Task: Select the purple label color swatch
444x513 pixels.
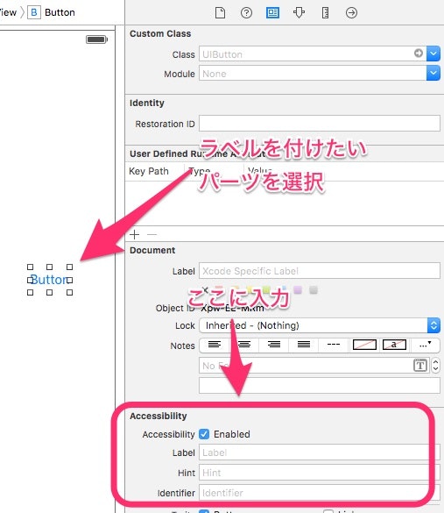Action: pyautogui.click(x=298, y=289)
